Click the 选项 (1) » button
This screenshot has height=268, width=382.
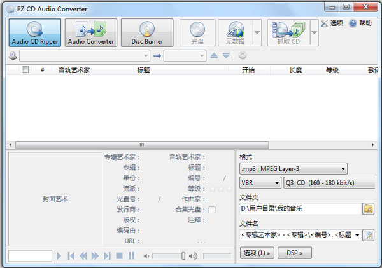257,253
